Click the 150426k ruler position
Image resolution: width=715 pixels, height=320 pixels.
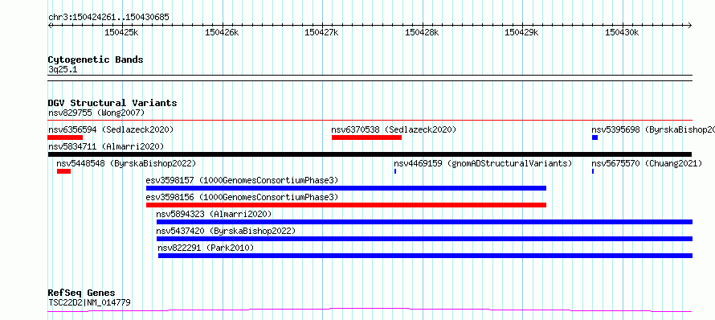pyautogui.click(x=222, y=32)
